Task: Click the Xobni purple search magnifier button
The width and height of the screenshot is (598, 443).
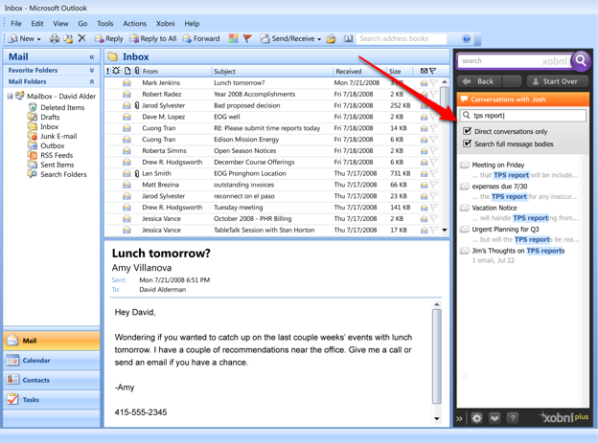Action: (581, 61)
